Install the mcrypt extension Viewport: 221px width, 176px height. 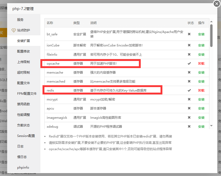(201, 99)
